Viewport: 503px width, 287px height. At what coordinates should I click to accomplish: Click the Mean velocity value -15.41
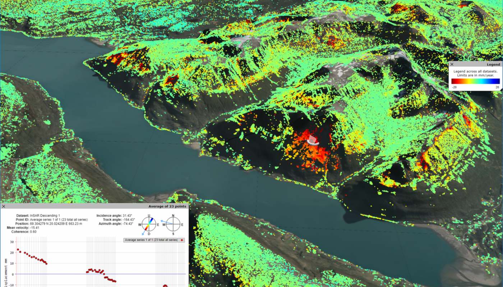[x=34, y=227]
